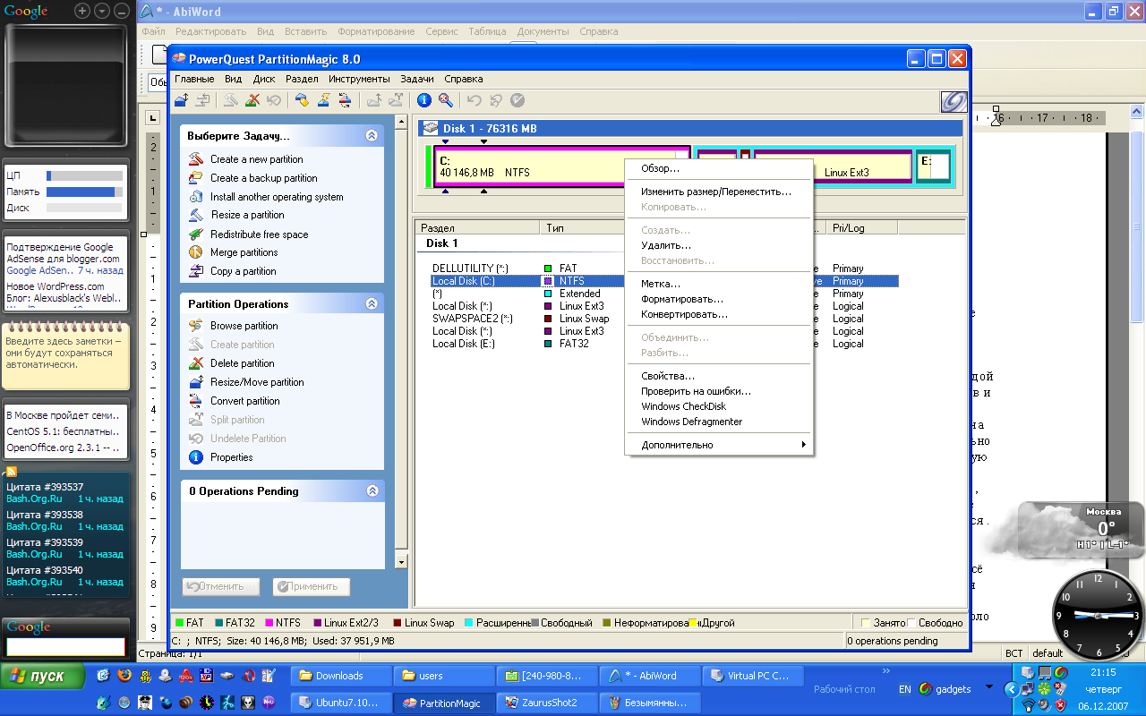Click the PowerQuest logo icon in toolbar
Viewport: 1146px width, 716px height.
[x=953, y=101]
